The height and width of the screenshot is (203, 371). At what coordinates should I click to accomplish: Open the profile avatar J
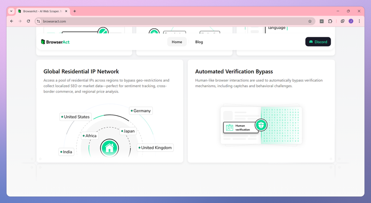(x=351, y=21)
